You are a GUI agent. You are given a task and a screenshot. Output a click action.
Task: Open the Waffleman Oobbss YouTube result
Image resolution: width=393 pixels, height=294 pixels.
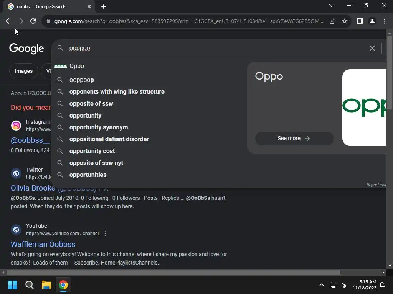tap(43, 244)
